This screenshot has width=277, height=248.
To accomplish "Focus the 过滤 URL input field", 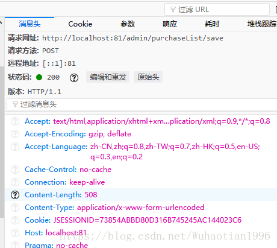I will (x=217, y=10).
